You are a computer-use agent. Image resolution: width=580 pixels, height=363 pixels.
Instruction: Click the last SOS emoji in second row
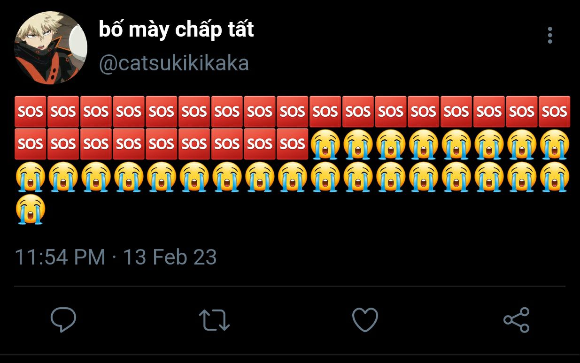point(292,144)
